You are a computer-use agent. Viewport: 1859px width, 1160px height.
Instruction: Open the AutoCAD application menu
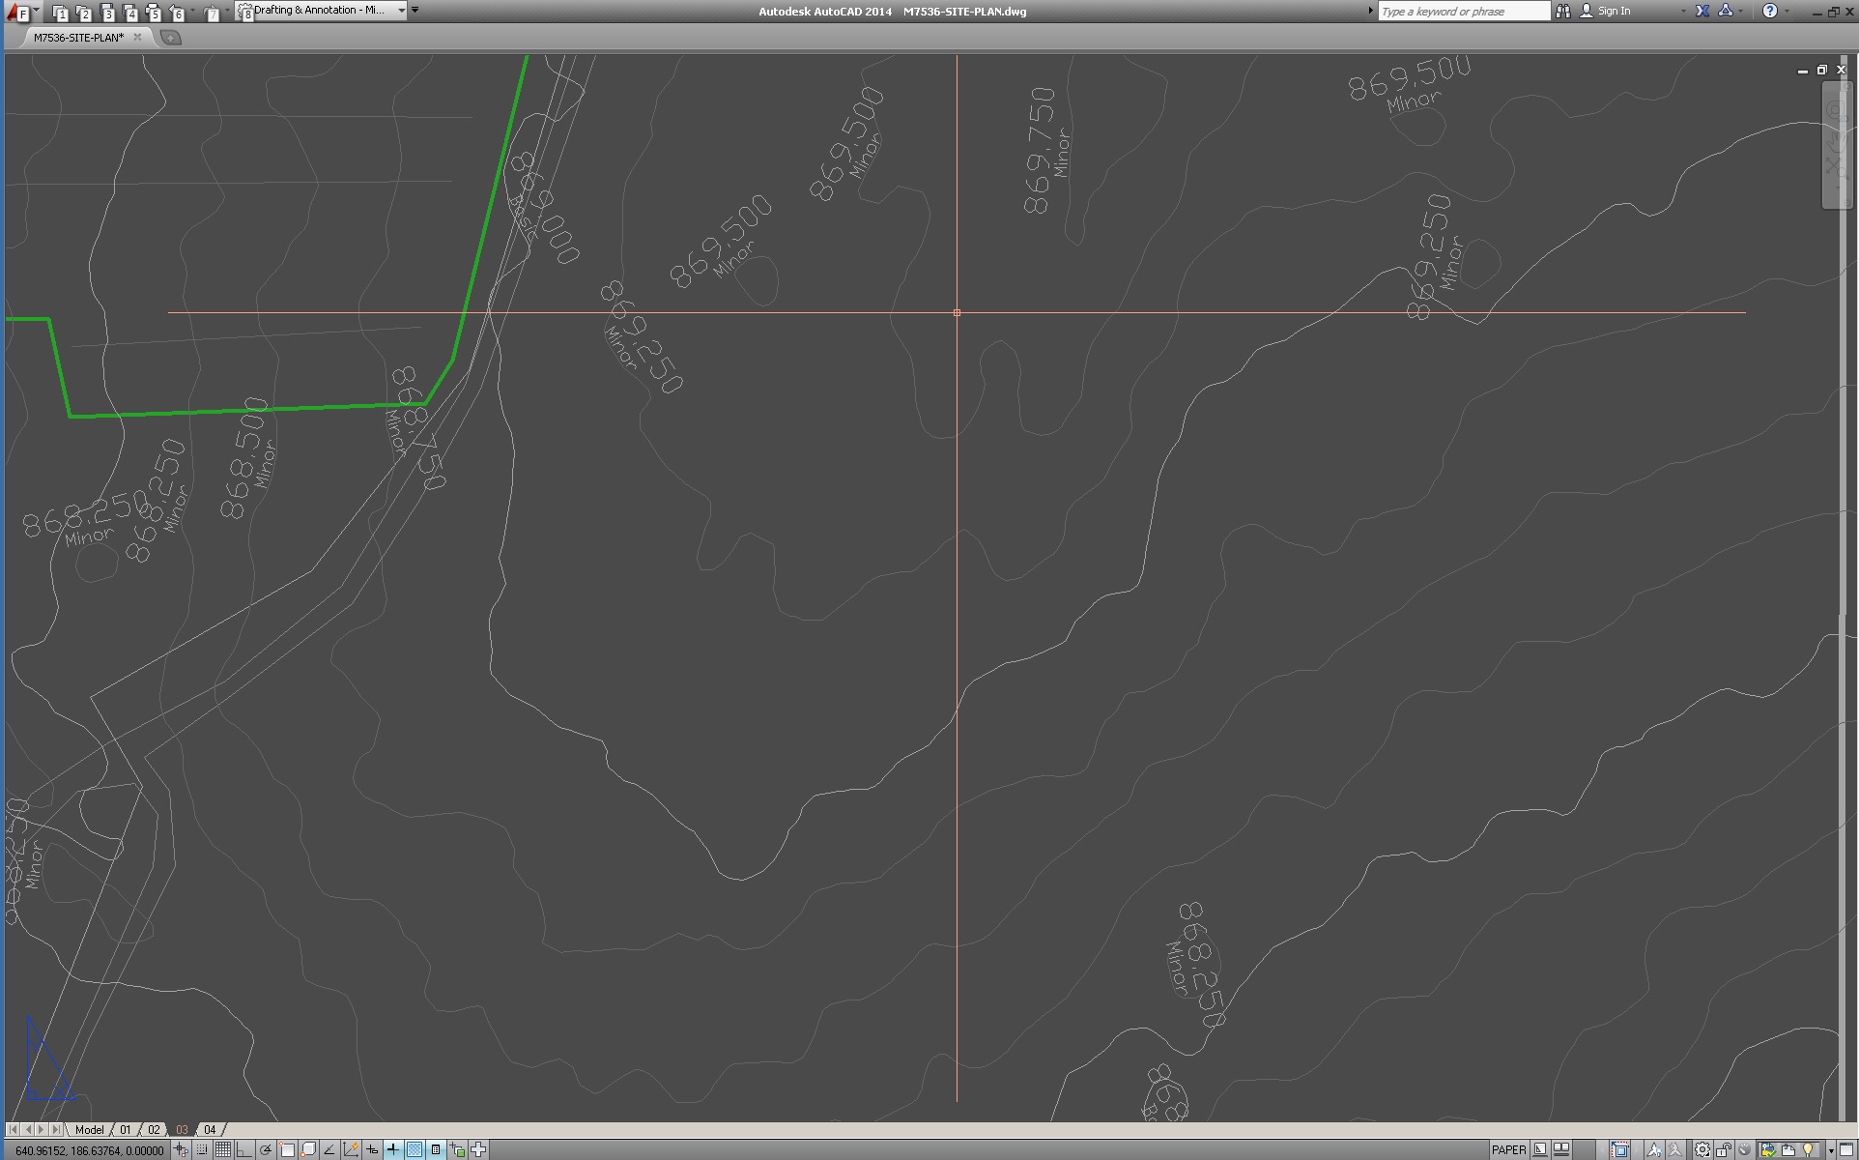(x=17, y=13)
